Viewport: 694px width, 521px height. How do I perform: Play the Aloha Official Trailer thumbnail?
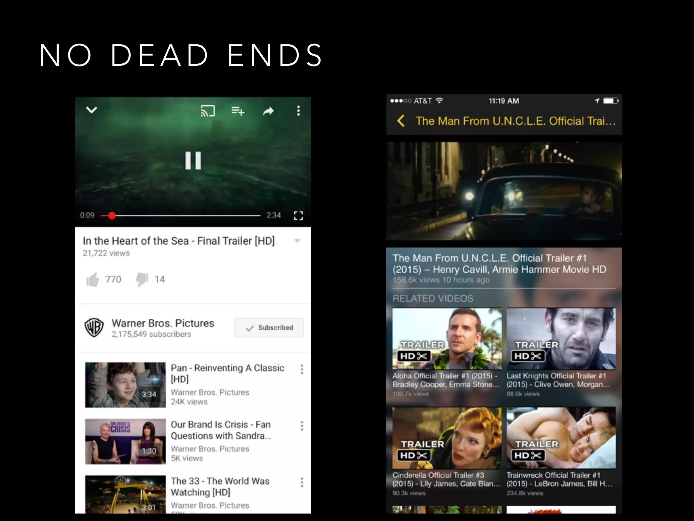click(x=447, y=339)
